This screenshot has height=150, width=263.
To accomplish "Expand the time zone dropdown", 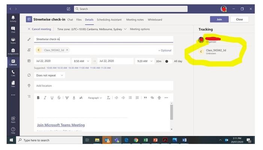I will (125, 29).
